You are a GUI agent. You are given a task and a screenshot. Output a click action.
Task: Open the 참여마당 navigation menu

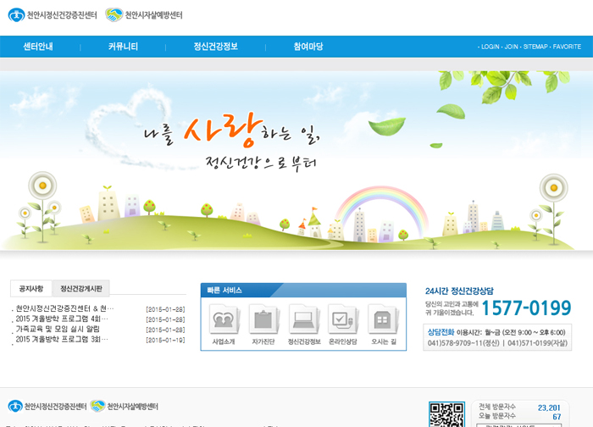308,47
